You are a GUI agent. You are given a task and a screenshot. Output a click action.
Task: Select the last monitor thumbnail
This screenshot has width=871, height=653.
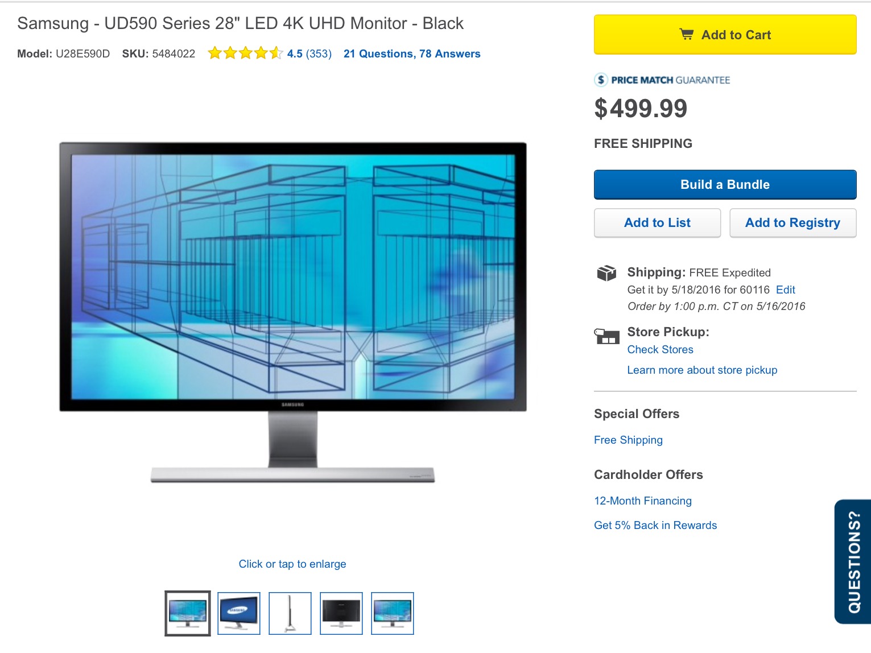(393, 613)
